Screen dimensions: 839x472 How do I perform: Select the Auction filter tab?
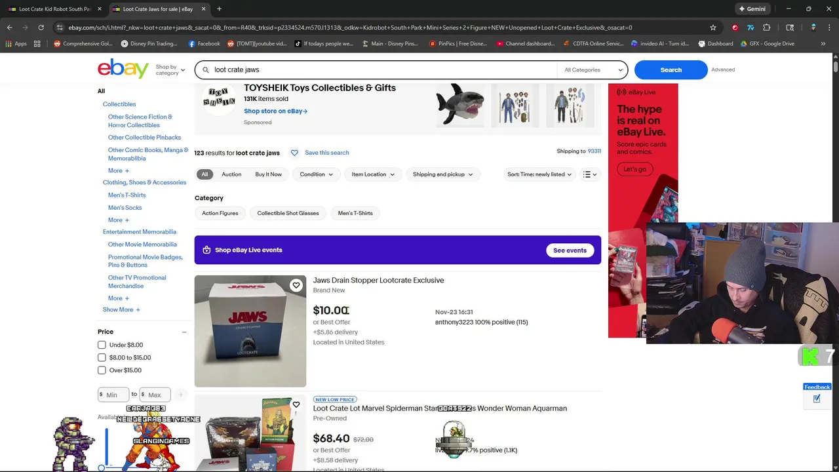(231, 174)
